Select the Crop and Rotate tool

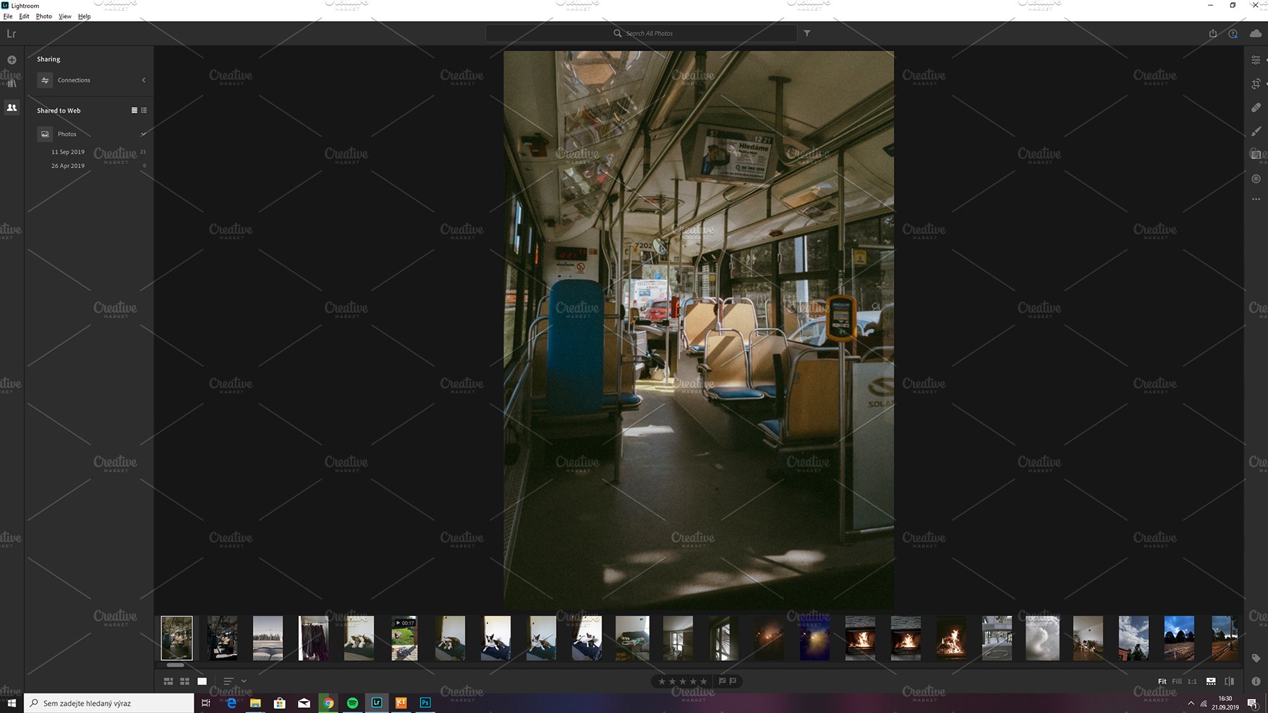(1256, 84)
